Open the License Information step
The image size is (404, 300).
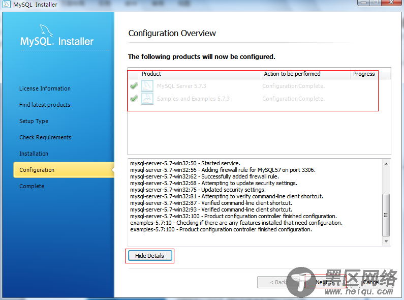tap(45, 88)
